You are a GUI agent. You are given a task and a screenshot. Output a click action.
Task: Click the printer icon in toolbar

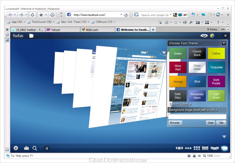click(x=185, y=22)
